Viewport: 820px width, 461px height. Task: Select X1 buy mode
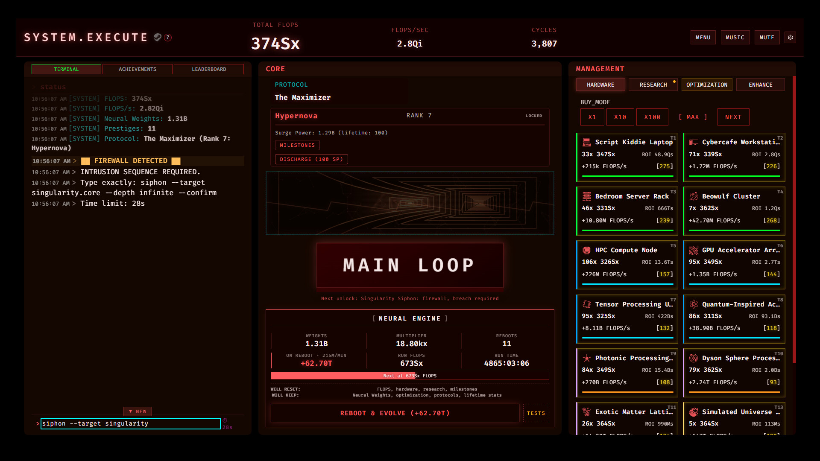(x=592, y=117)
